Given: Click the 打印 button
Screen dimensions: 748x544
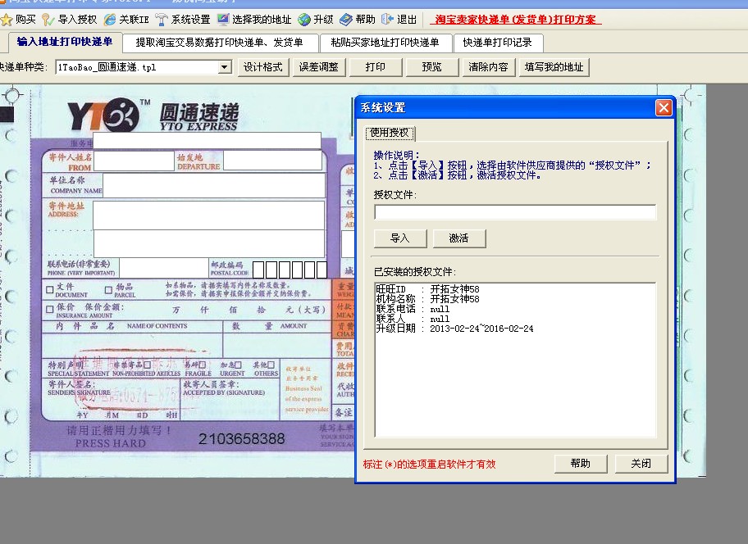Looking at the screenshot, I should click(376, 67).
